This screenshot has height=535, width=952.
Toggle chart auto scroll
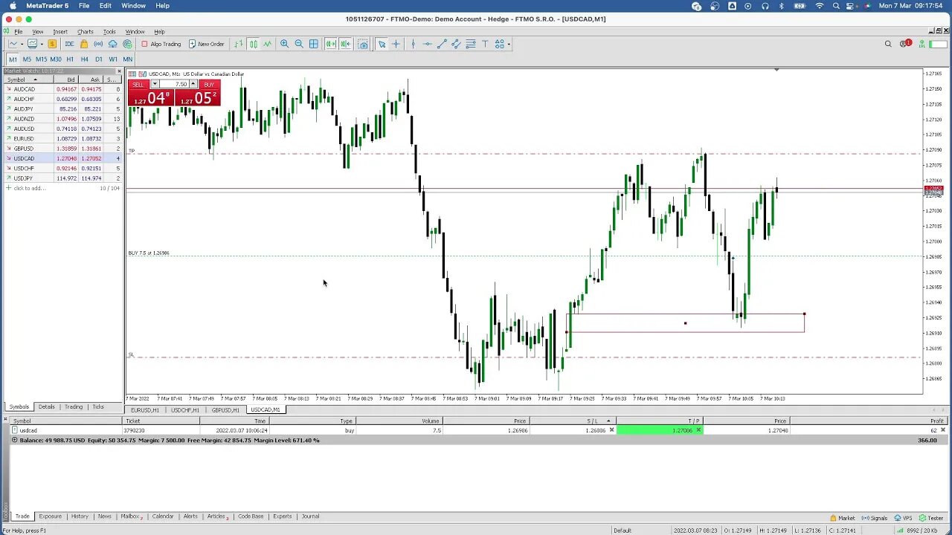click(331, 44)
